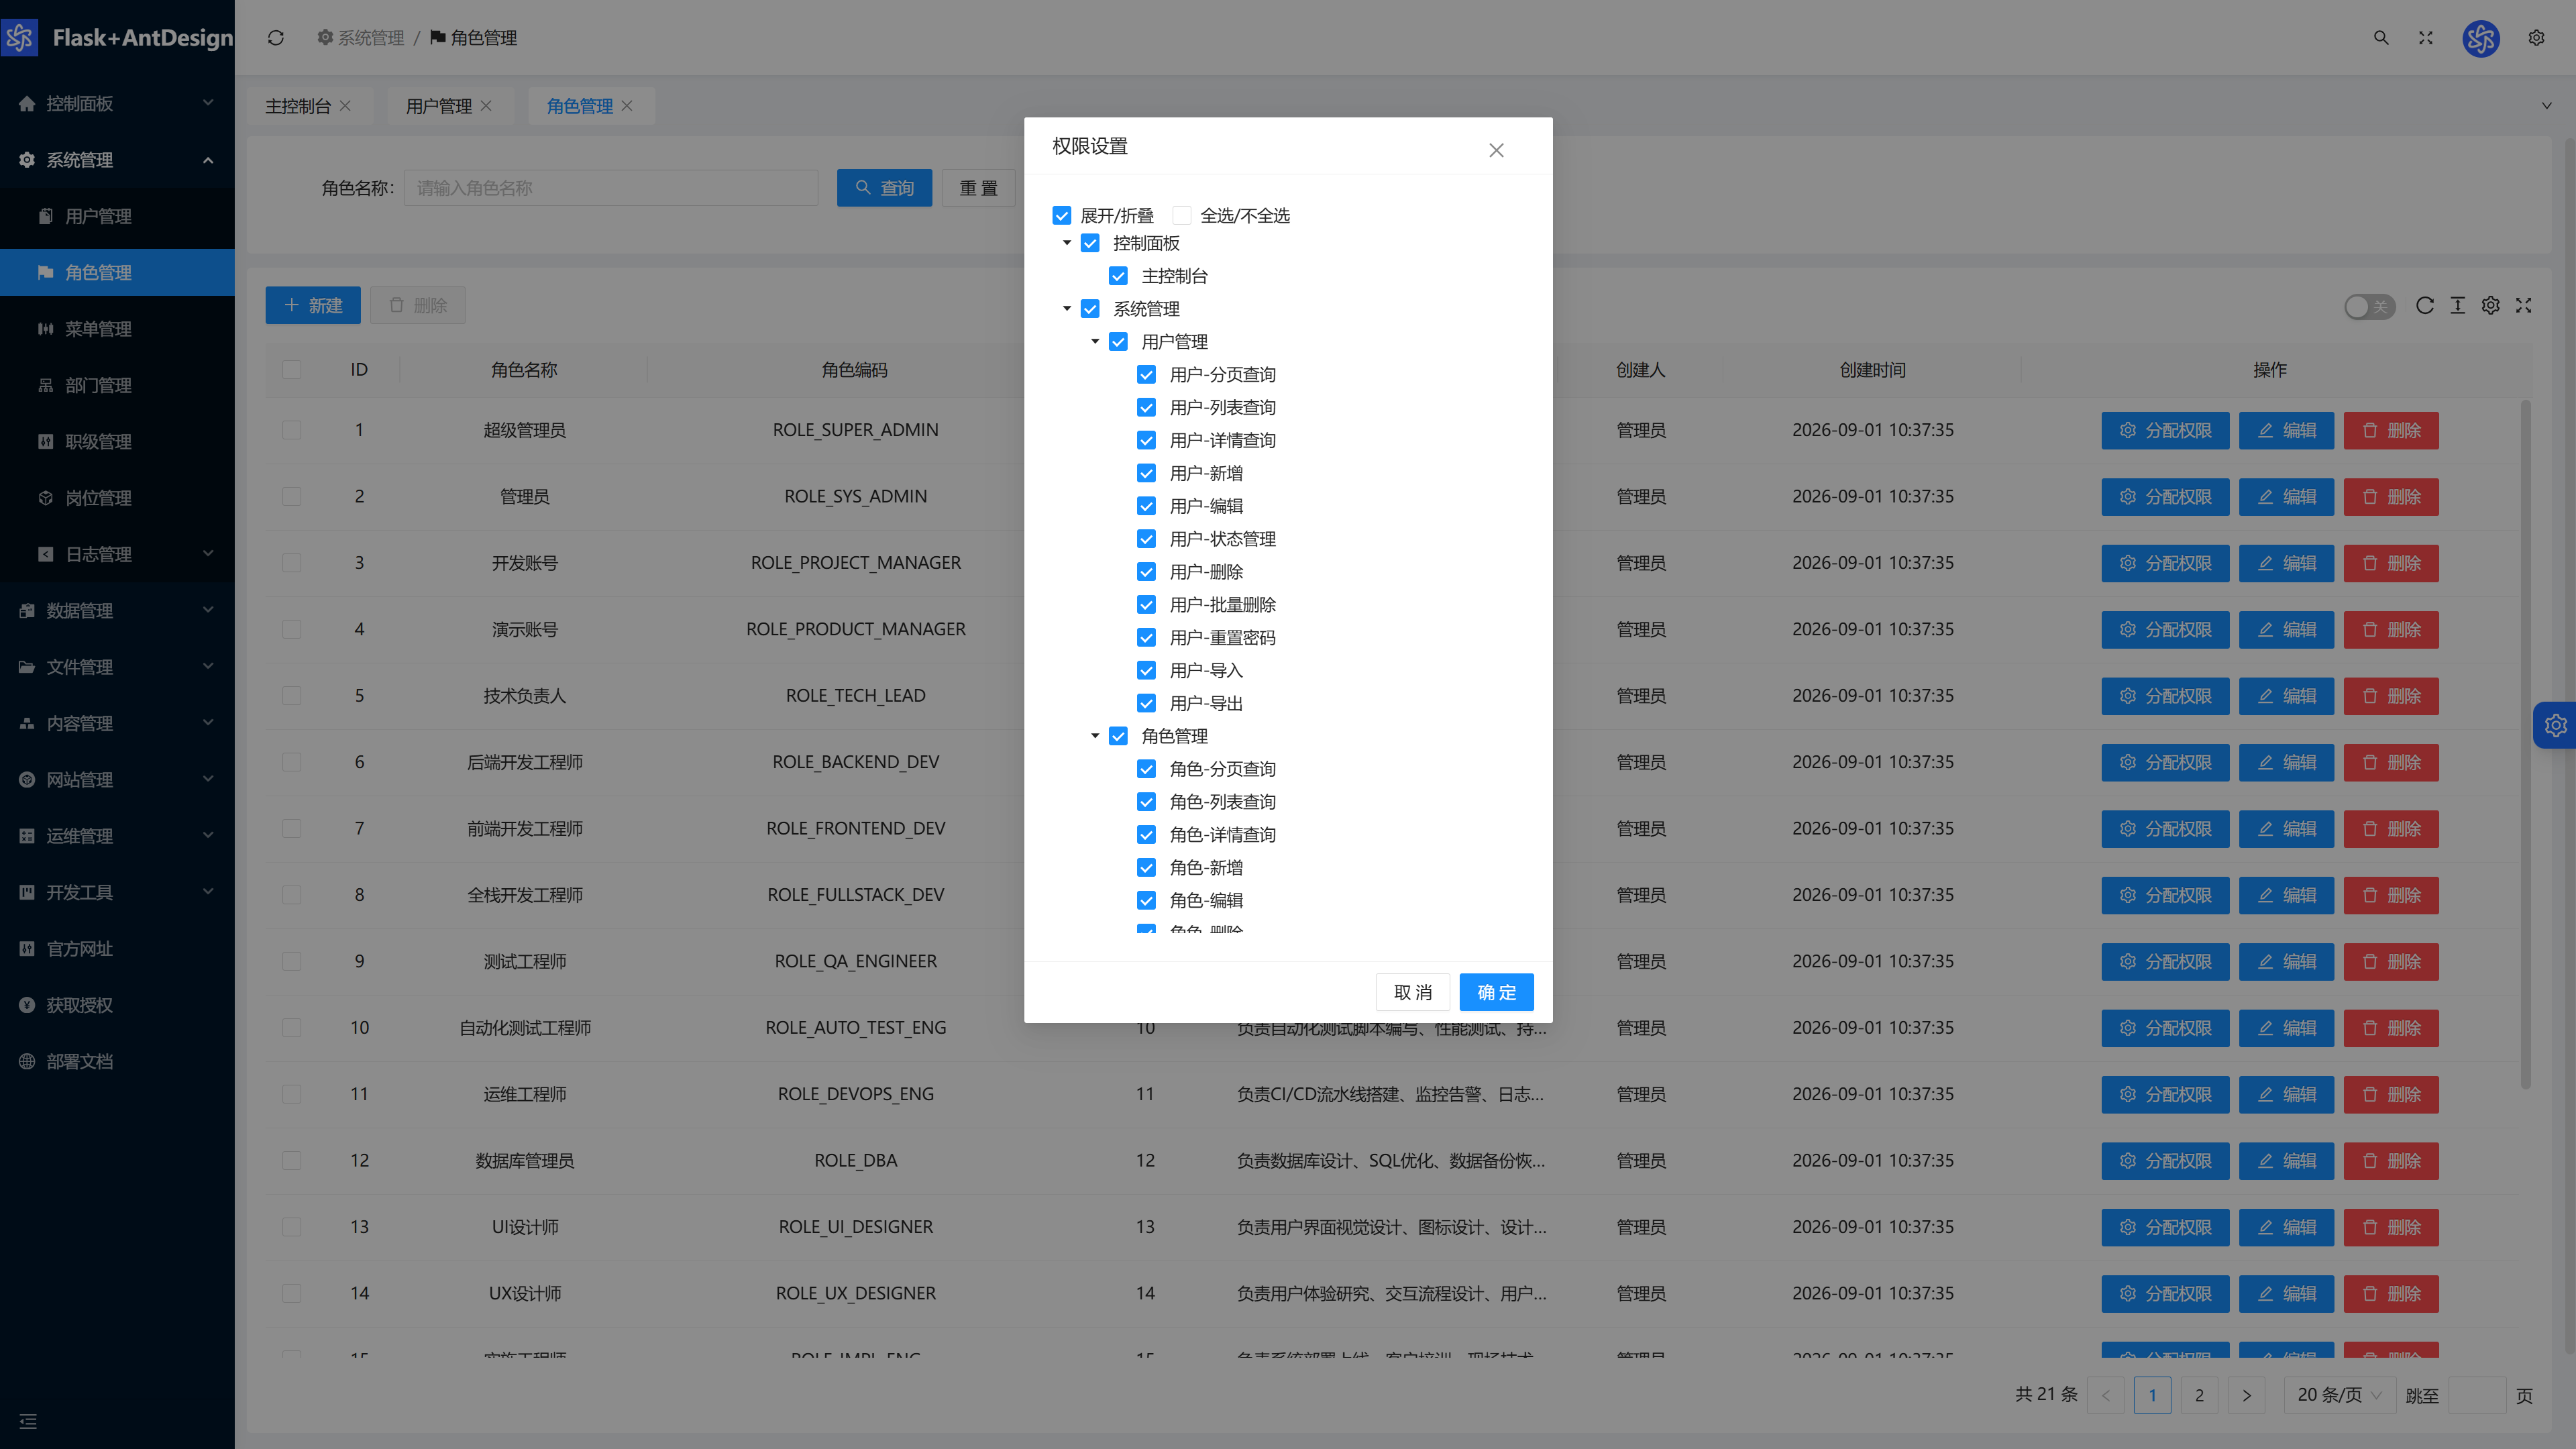Close the 主控制台 tab
This screenshot has height=1449, width=2576.
[x=345, y=106]
